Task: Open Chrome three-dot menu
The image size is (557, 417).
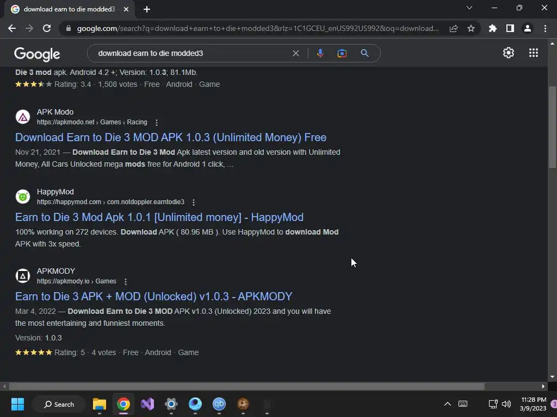Action: click(x=545, y=28)
